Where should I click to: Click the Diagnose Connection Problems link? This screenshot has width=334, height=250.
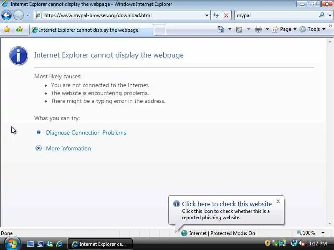pyautogui.click(x=86, y=132)
